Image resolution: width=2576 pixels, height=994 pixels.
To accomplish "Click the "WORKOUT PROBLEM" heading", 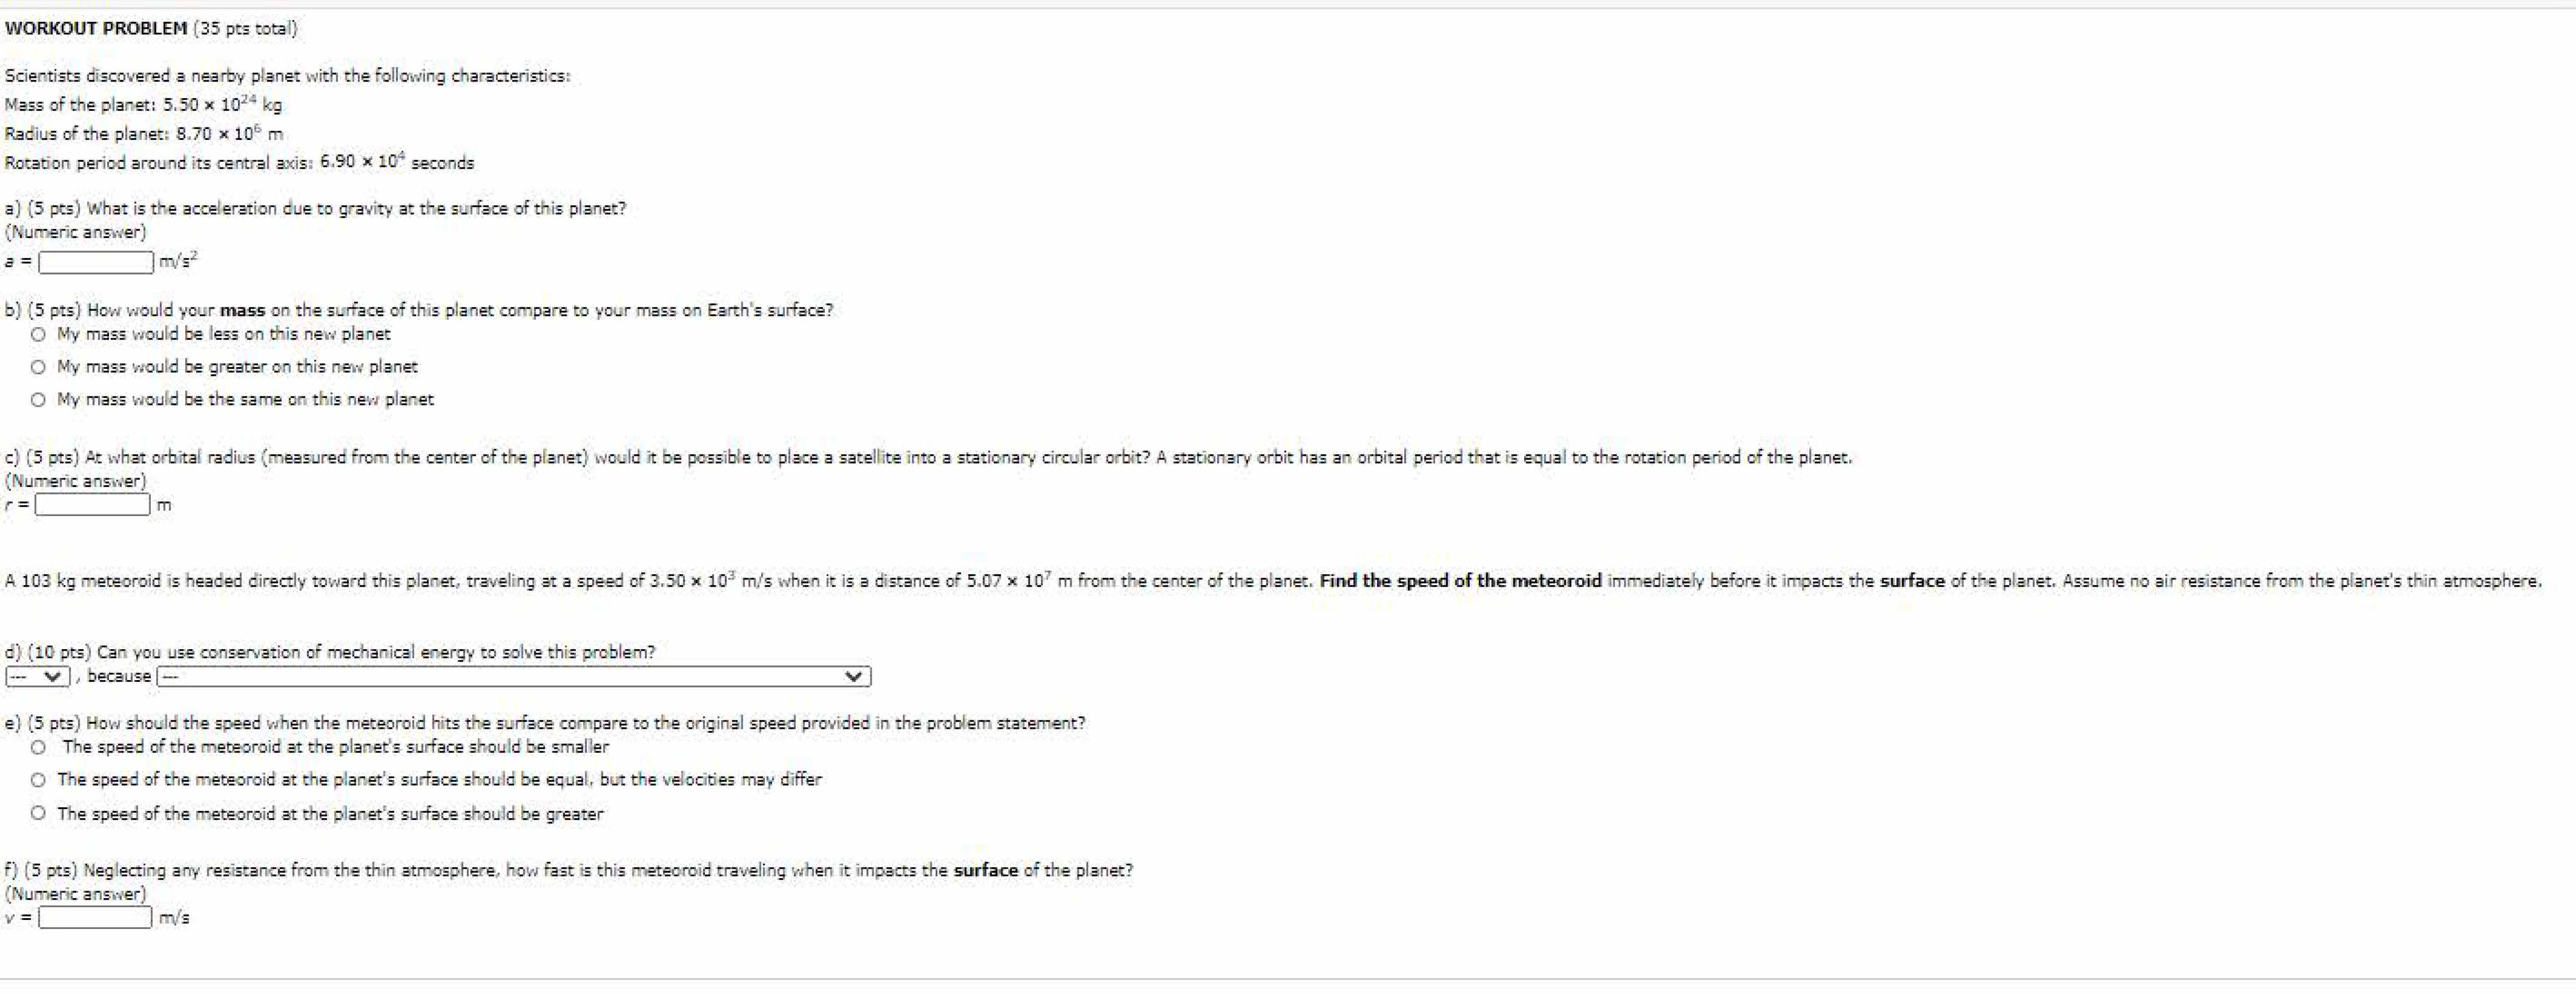I will 96,28.
